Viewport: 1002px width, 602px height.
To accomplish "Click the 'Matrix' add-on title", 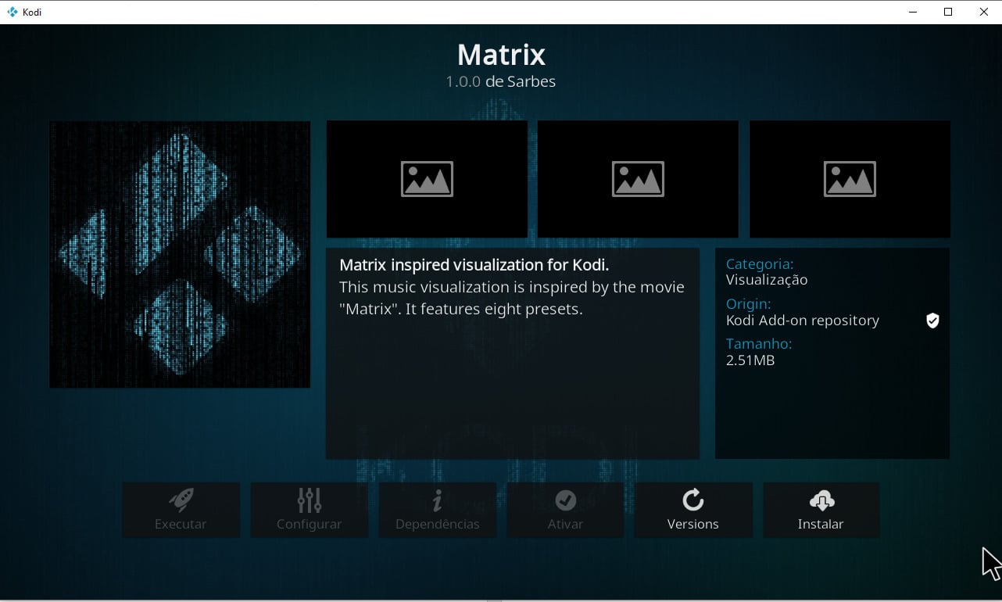I will [501, 55].
